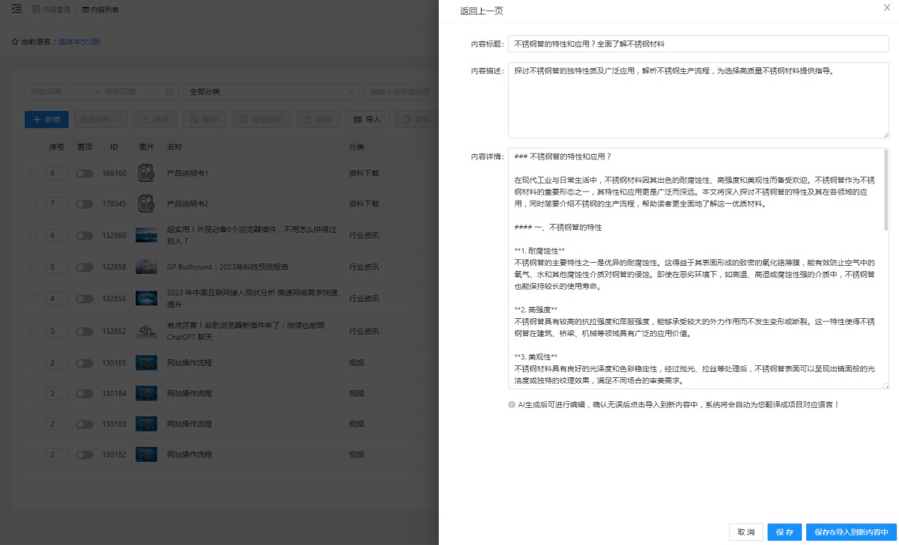Image resolution: width=899 pixels, height=545 pixels.
Task: Click the 返回上一页 back link
Action: click(481, 10)
